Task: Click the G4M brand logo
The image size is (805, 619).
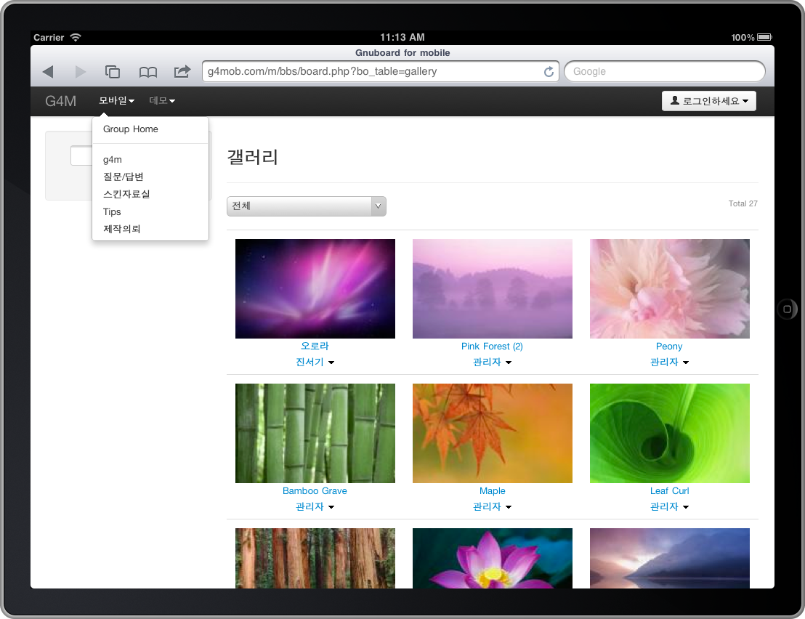Action: [x=60, y=101]
